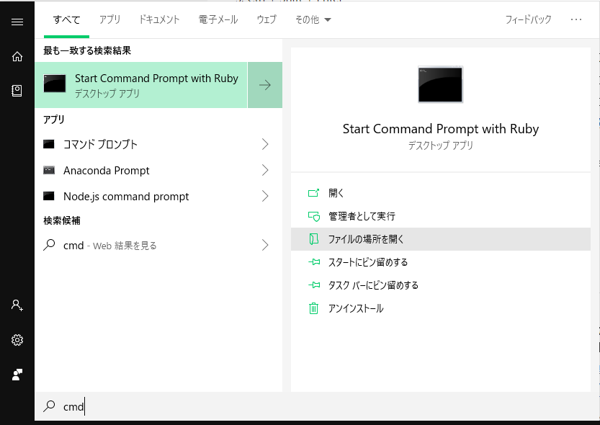Switch to the 電子メール tab

point(218,19)
